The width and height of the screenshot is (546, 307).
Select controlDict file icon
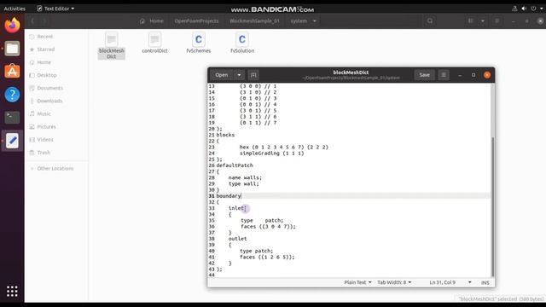(x=154, y=43)
